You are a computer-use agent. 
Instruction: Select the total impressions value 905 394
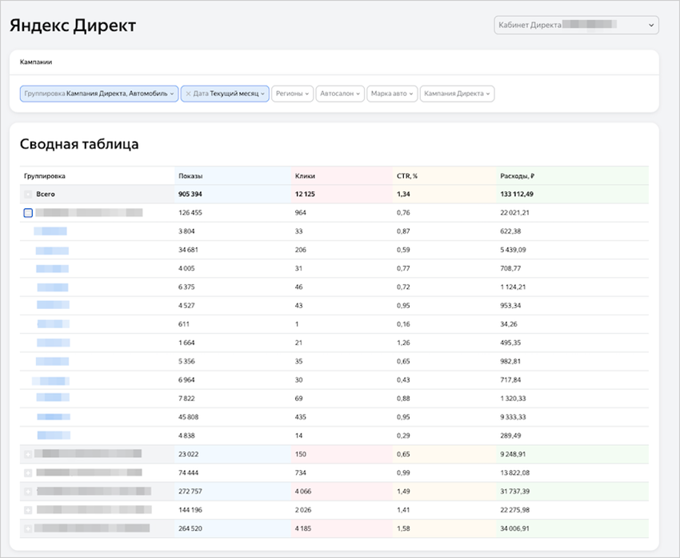coord(190,195)
